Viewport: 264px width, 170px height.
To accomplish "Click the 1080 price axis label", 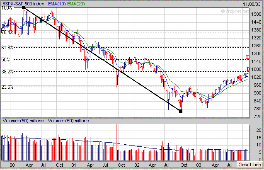I will pyautogui.click(x=256, y=69).
